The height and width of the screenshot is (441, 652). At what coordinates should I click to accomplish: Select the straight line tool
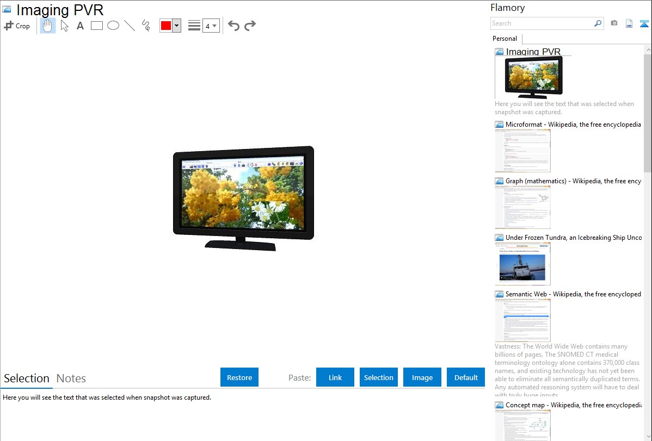pos(130,26)
